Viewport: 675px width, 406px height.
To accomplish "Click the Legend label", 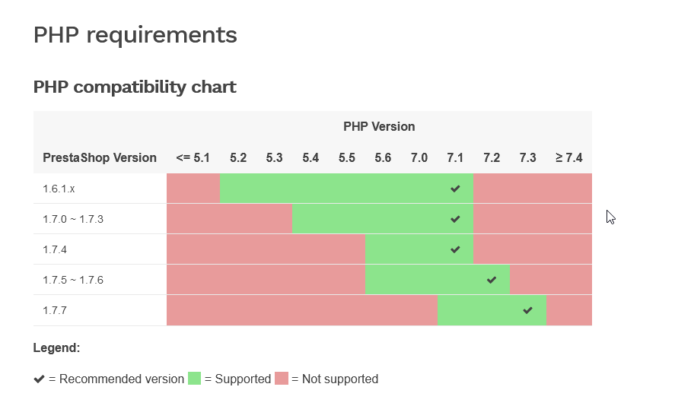I will tap(56, 348).
